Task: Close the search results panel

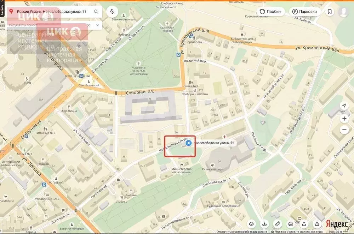Action: [88, 25]
